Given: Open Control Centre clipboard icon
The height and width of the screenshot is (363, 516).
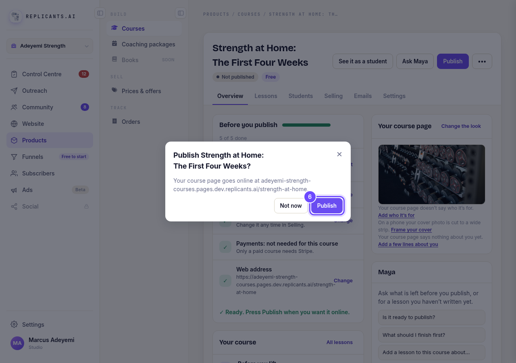Looking at the screenshot, I should click(x=14, y=74).
